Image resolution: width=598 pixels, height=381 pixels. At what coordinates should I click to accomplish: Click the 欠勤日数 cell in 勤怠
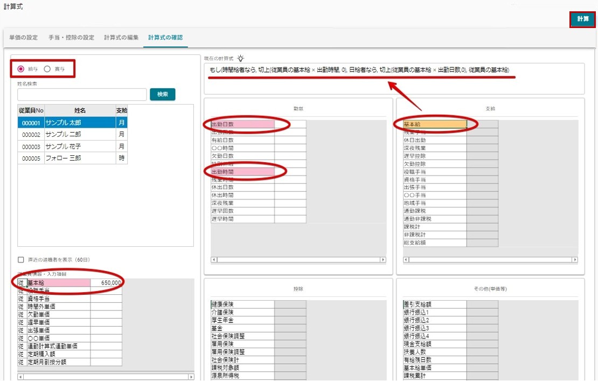click(x=242, y=156)
